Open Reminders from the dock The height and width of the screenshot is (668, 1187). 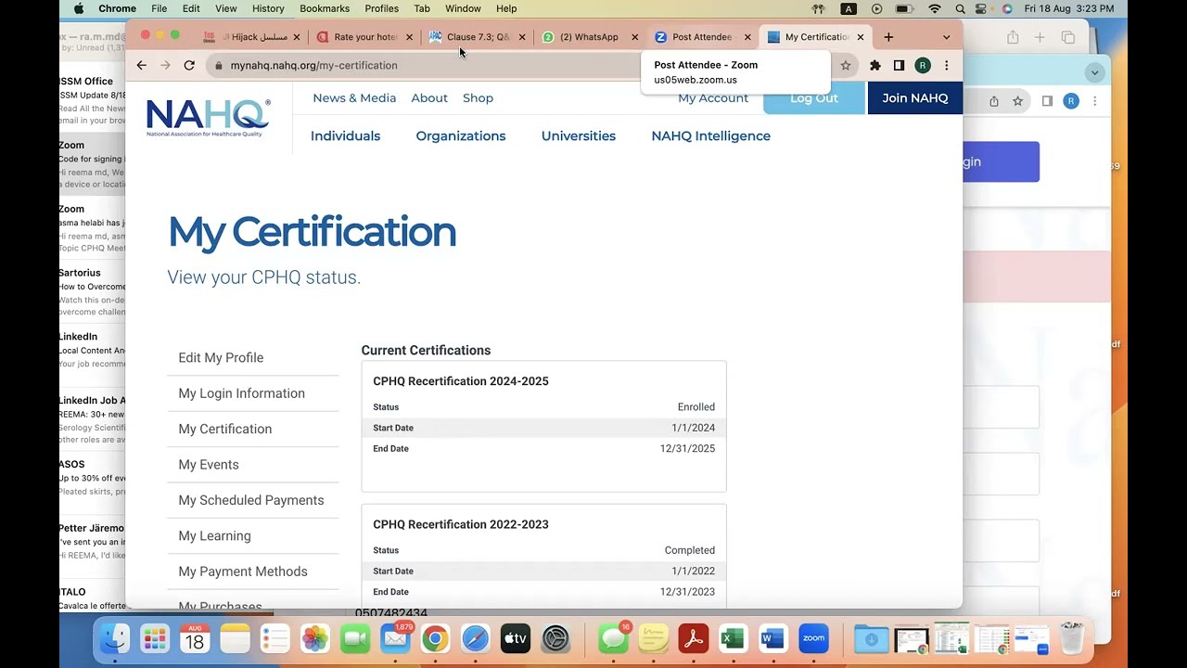coord(275,638)
